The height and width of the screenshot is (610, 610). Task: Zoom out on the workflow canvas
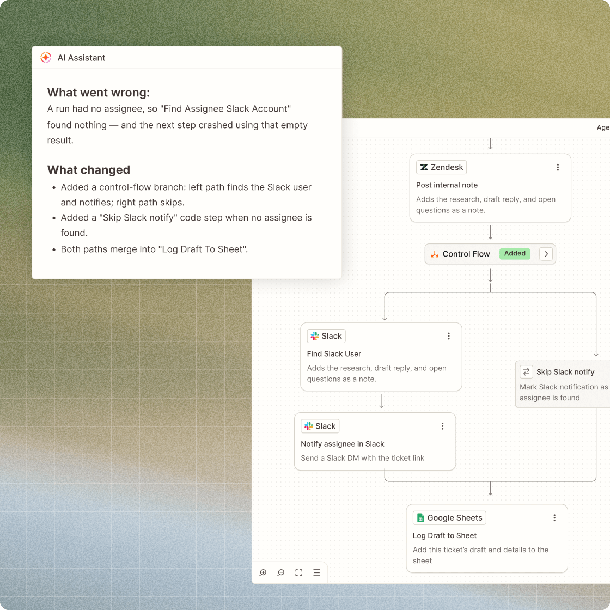tap(281, 572)
